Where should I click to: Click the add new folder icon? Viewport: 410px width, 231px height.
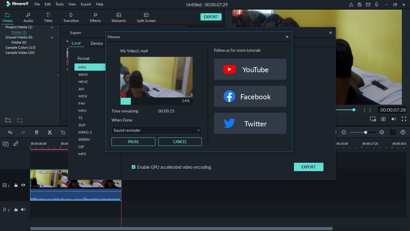[x=8, y=120]
